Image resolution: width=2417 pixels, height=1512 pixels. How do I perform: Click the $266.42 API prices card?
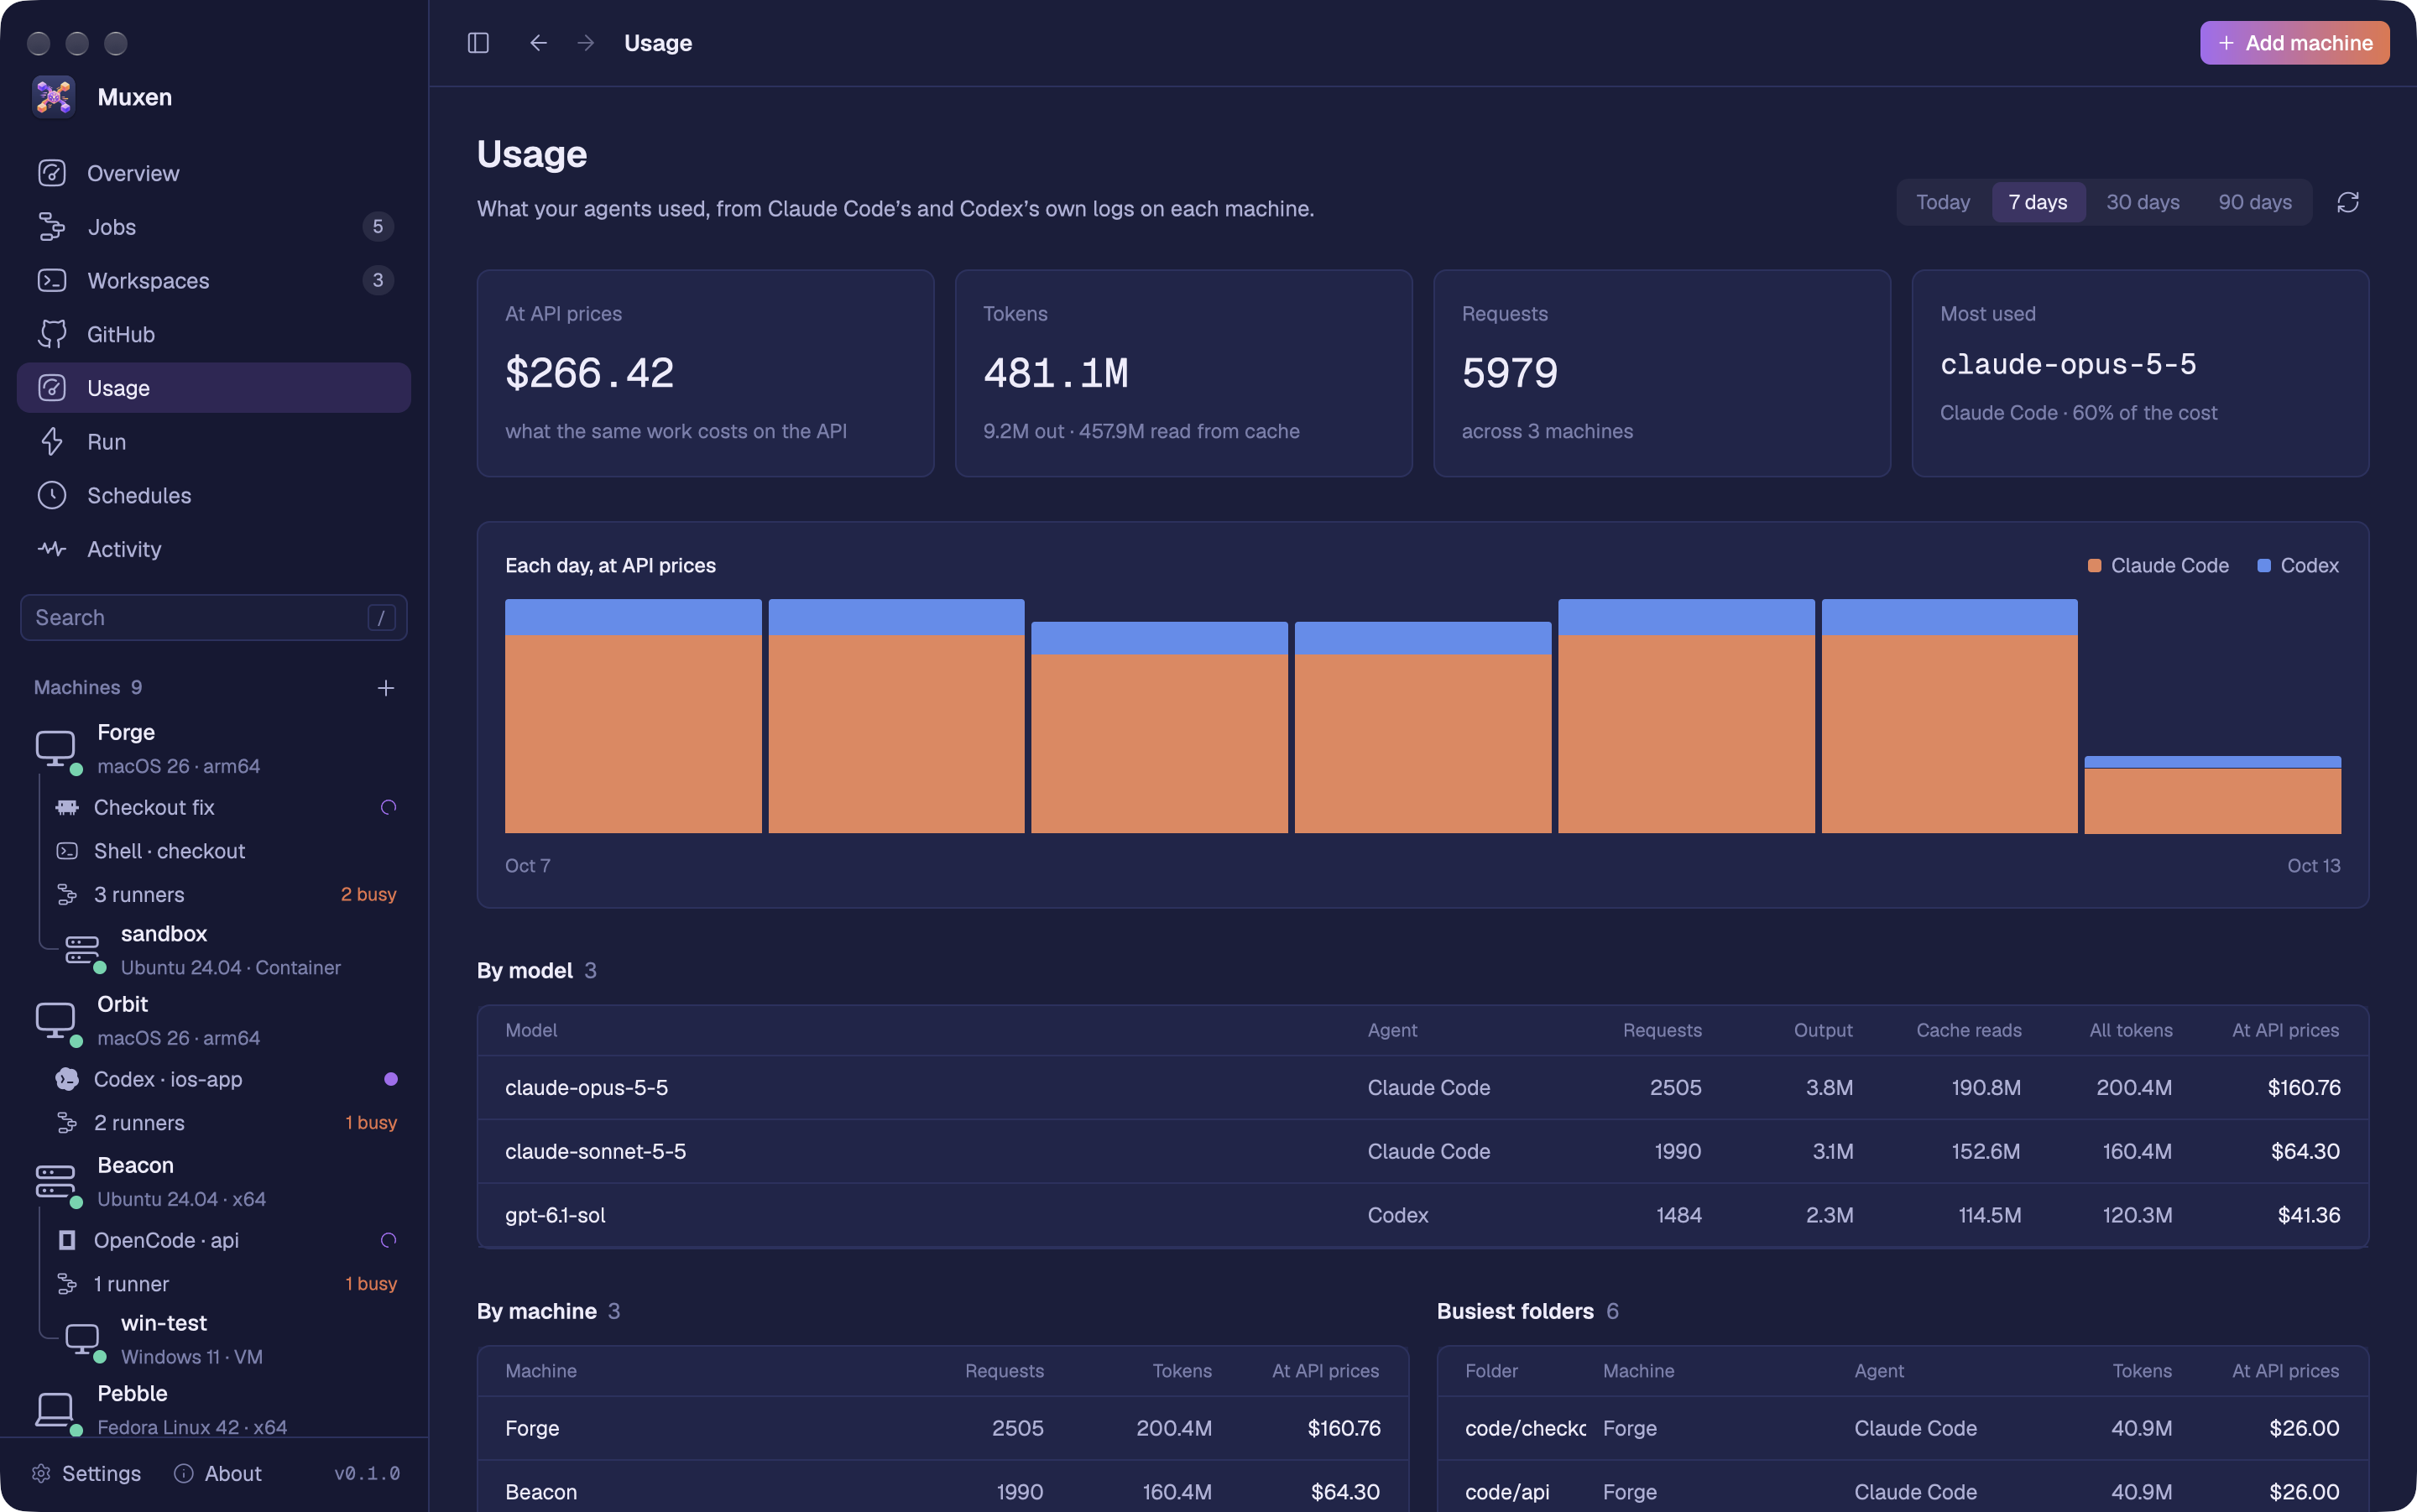(x=705, y=373)
